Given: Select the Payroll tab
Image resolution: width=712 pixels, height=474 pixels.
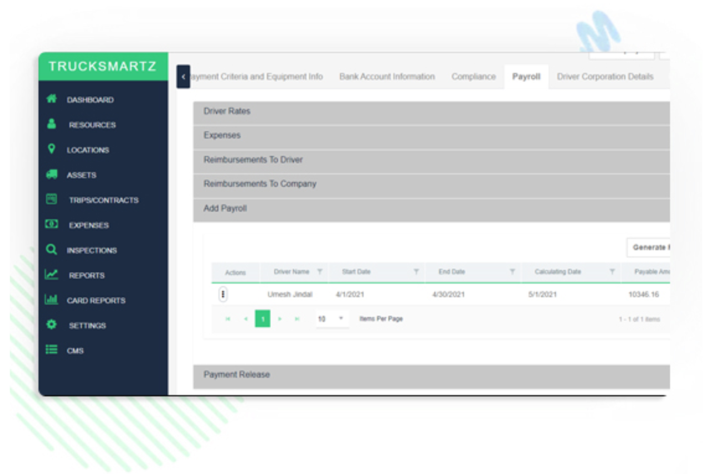Looking at the screenshot, I should [526, 77].
